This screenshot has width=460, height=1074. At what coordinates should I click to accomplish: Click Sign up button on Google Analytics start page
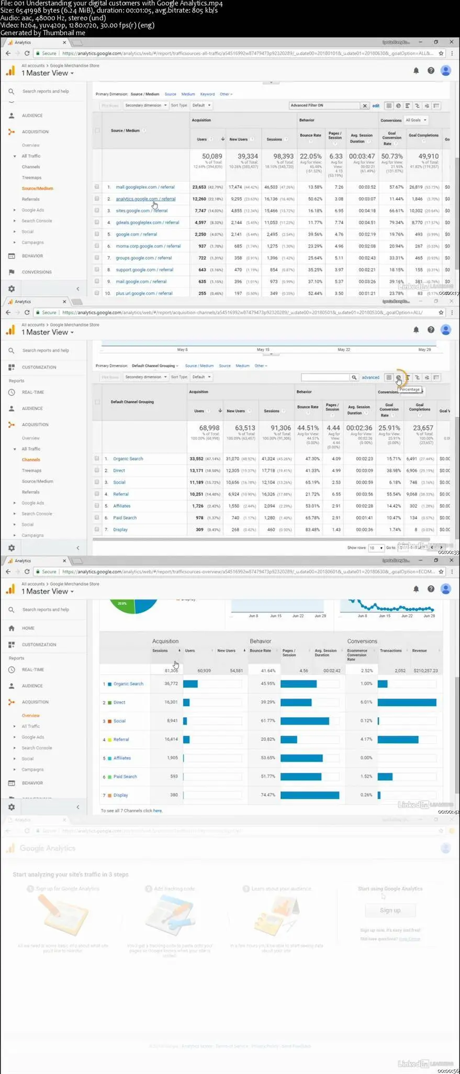(390, 910)
